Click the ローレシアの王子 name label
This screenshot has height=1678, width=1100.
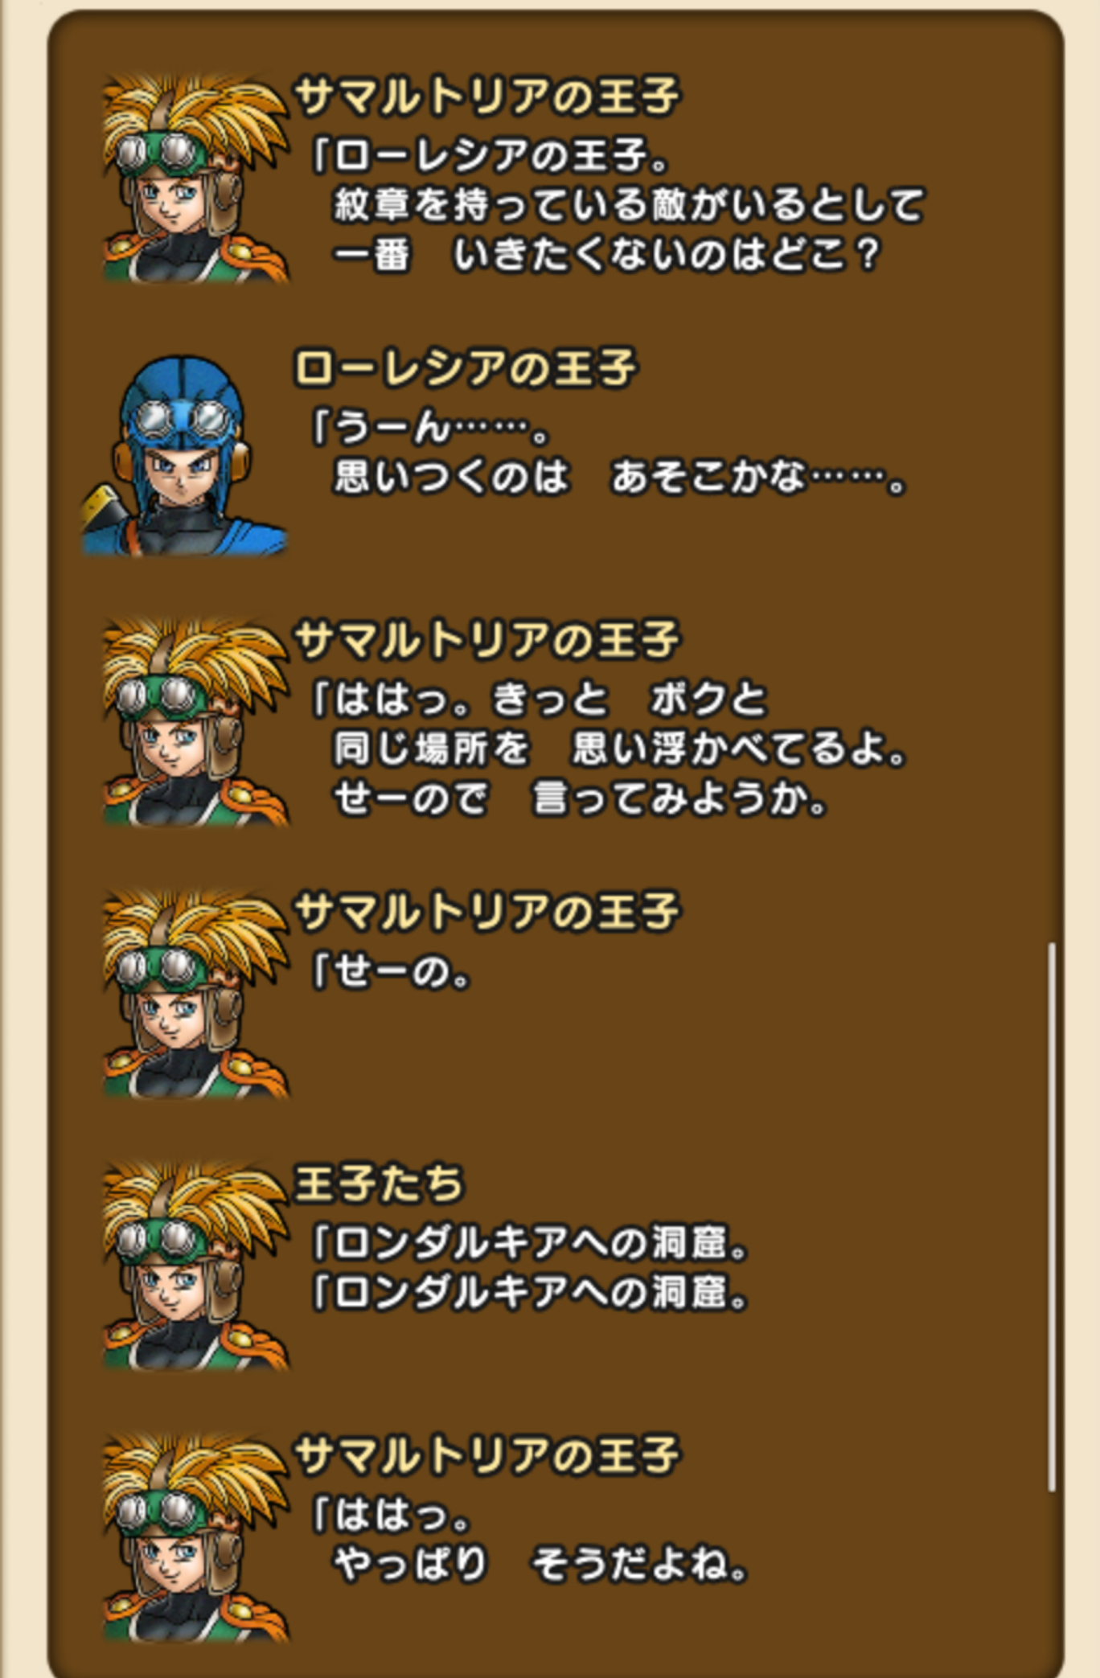[466, 368]
